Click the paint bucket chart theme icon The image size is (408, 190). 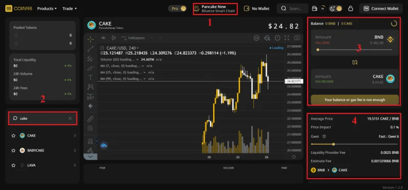tap(267, 38)
